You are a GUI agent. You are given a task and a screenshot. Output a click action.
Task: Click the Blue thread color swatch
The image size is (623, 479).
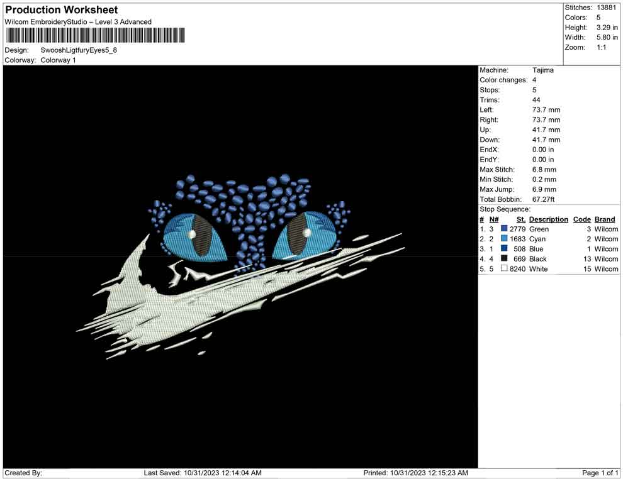pyautogui.click(x=504, y=248)
